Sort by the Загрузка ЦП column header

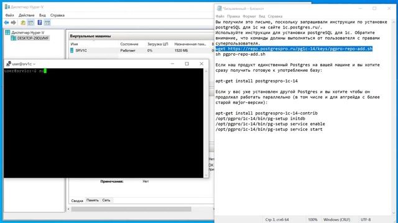pos(159,44)
